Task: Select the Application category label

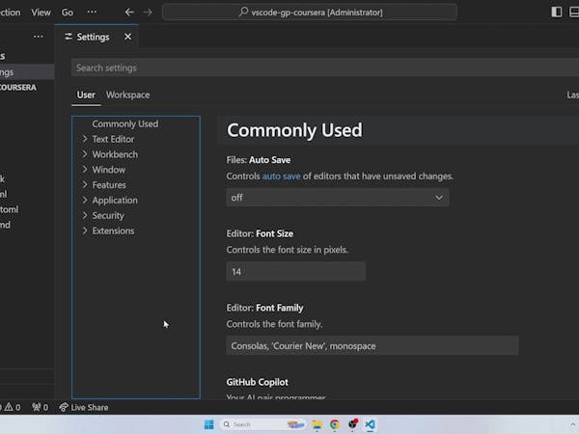Action: click(115, 201)
